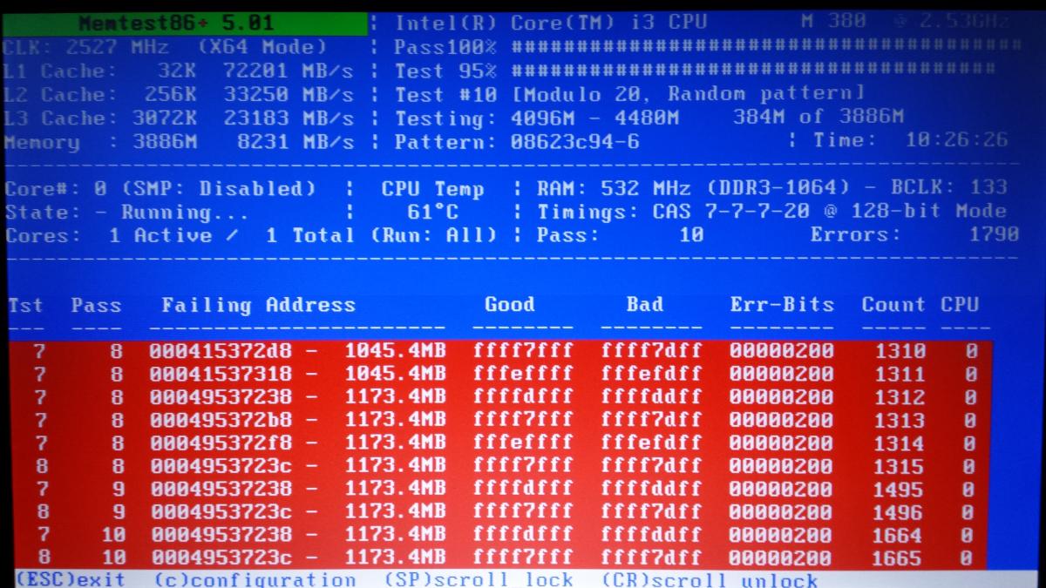Click failing address 000495372b8
The width and height of the screenshot is (1046, 588).
pos(221,420)
